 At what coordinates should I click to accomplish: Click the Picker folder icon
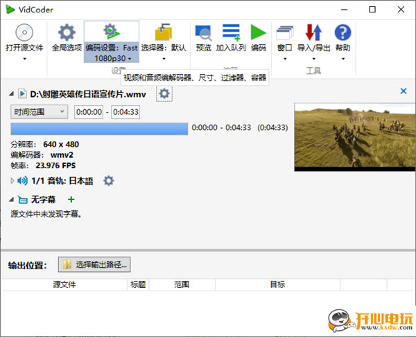164,33
